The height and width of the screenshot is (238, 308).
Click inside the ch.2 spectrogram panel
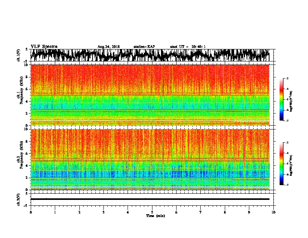(x=150, y=159)
